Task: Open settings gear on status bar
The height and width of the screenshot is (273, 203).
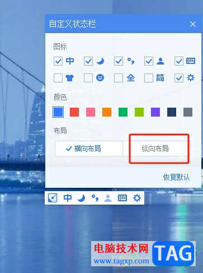Action: (137, 198)
